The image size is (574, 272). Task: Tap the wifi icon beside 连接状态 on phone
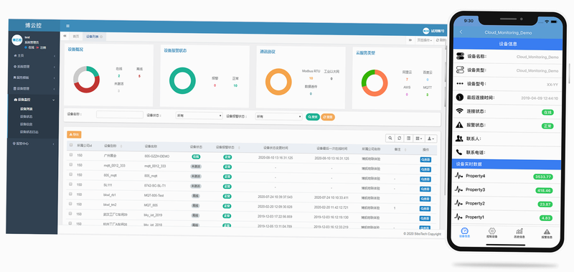460,111
